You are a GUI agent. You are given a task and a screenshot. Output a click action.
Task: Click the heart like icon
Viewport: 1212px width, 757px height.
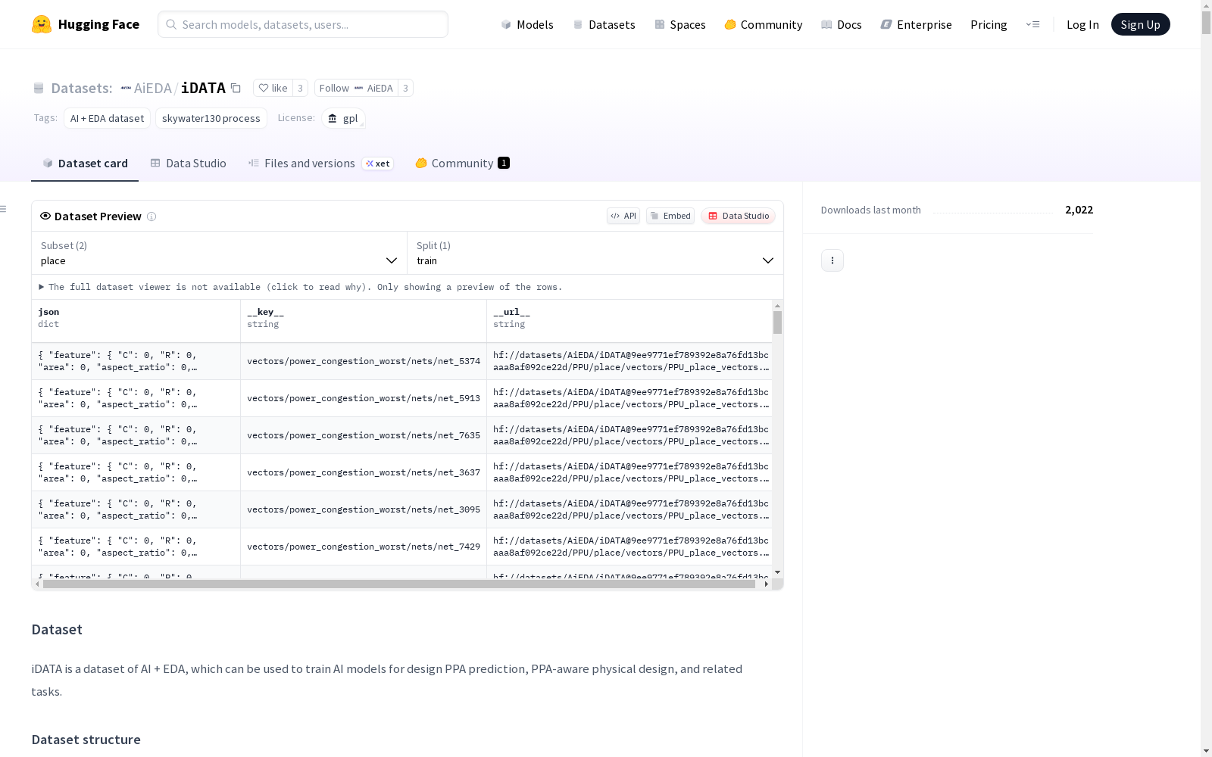[264, 88]
